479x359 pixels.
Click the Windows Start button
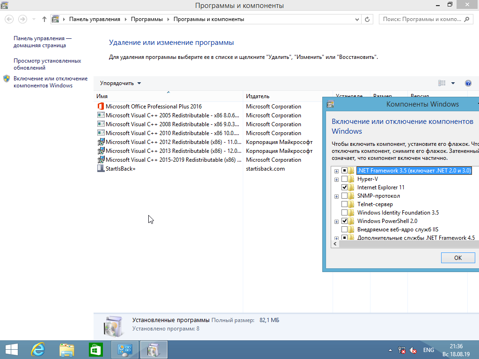tap(11, 350)
